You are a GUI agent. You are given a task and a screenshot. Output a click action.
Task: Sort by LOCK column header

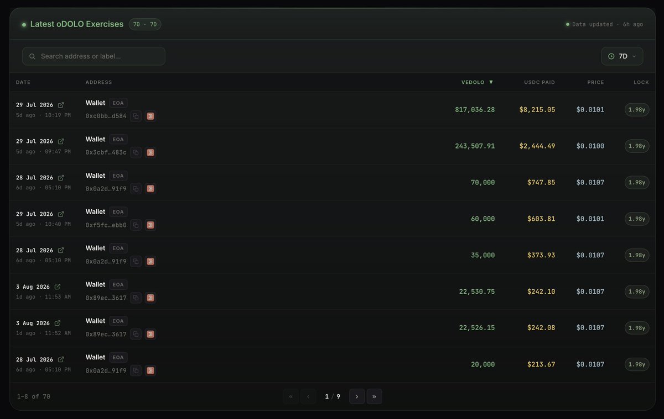641,82
